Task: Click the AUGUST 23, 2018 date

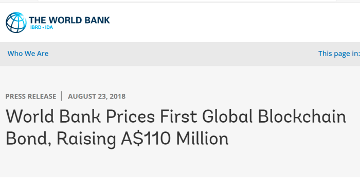Action: pyautogui.click(x=97, y=96)
